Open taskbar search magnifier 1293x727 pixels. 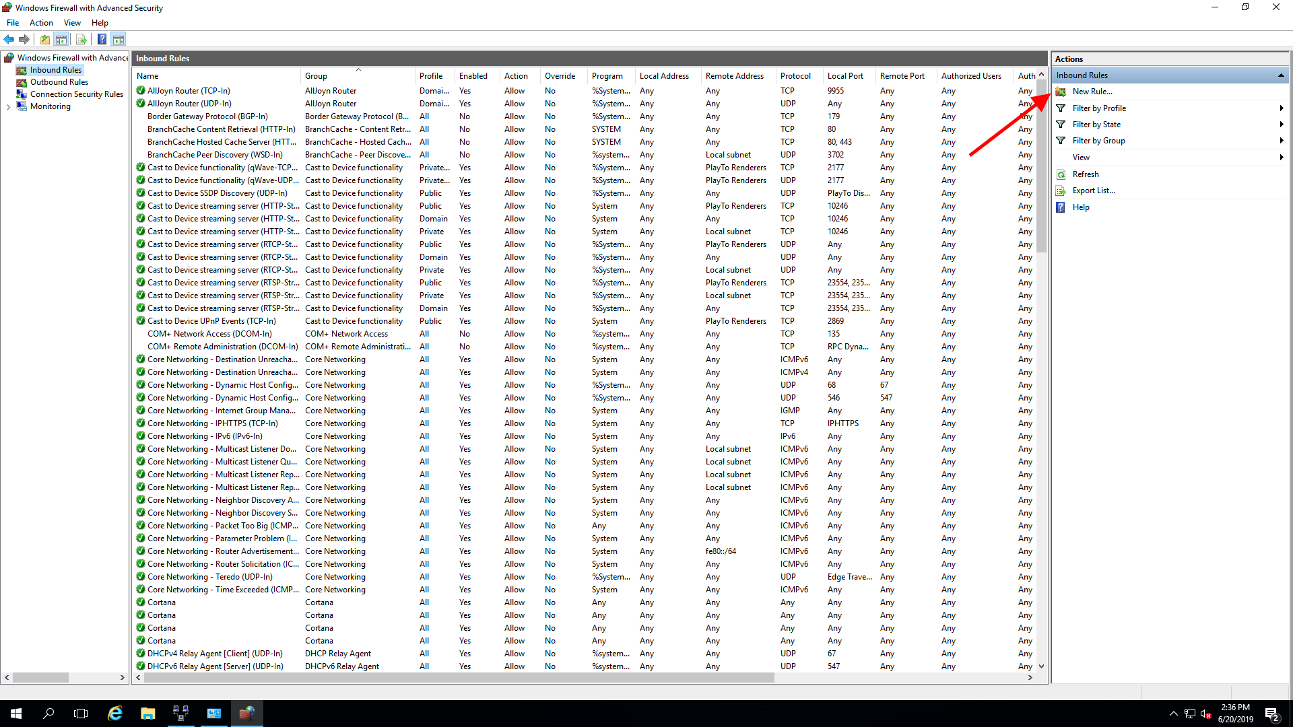(48, 714)
